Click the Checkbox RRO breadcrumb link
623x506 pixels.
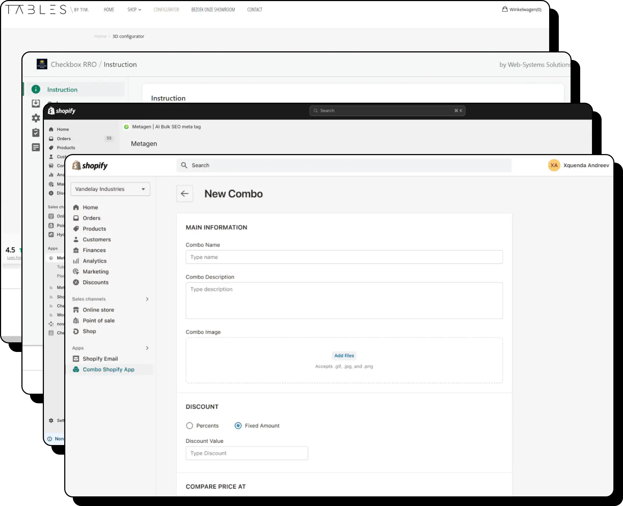coord(74,65)
